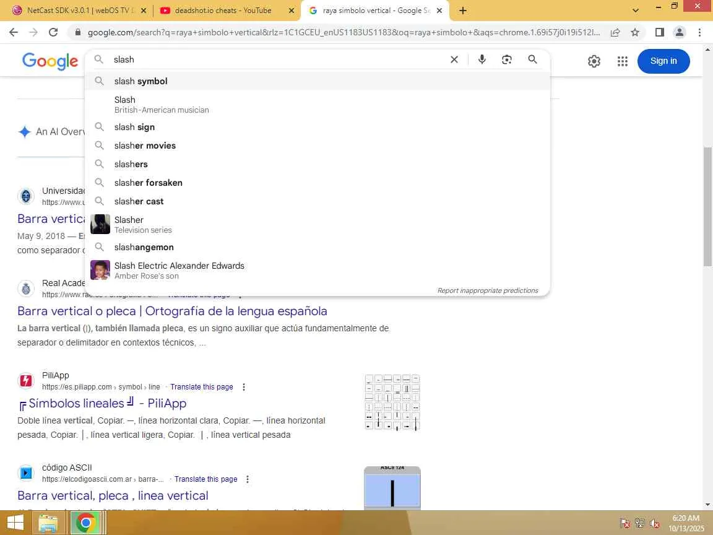Click 'Report inappropriate predictions' link

(488, 290)
